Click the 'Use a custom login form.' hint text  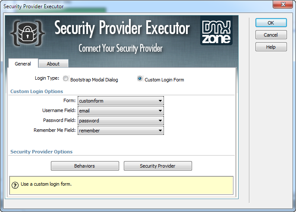(46, 184)
